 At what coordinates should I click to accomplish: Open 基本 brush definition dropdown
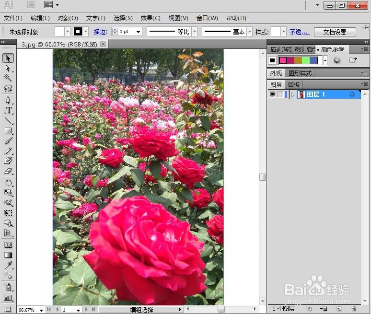pos(249,32)
